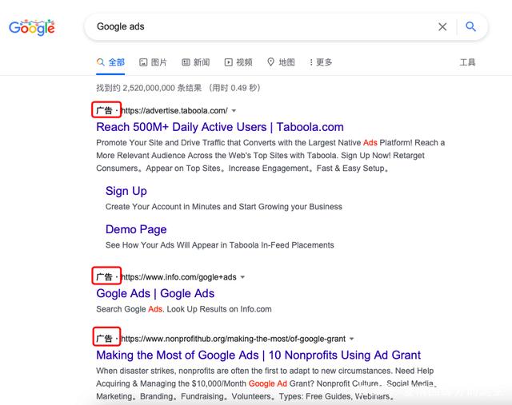Image resolution: width=512 pixels, height=405 pixels.
Task: Click 'Create Your Account in Minutes' description
Action: [x=224, y=207]
